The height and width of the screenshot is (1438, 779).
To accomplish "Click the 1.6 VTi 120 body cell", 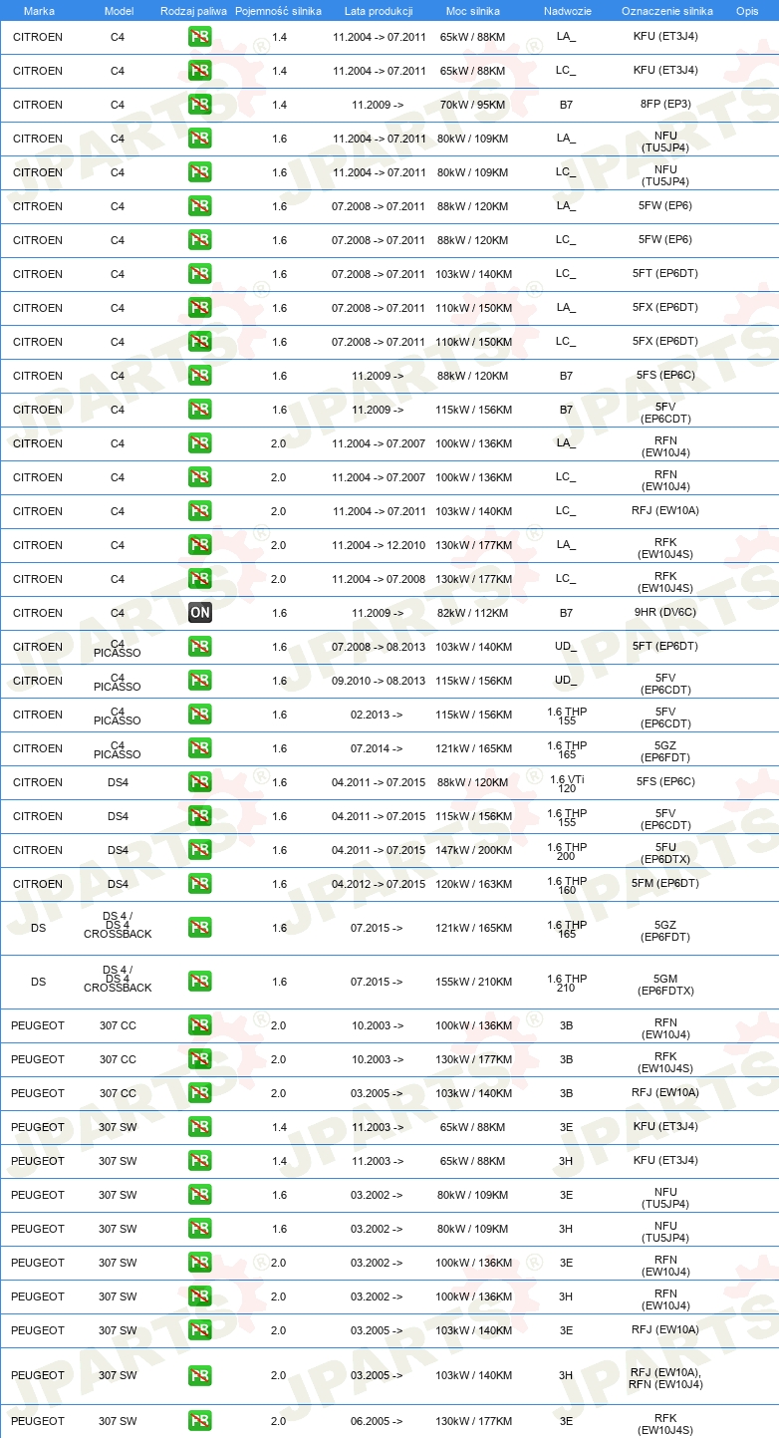I will (566, 783).
